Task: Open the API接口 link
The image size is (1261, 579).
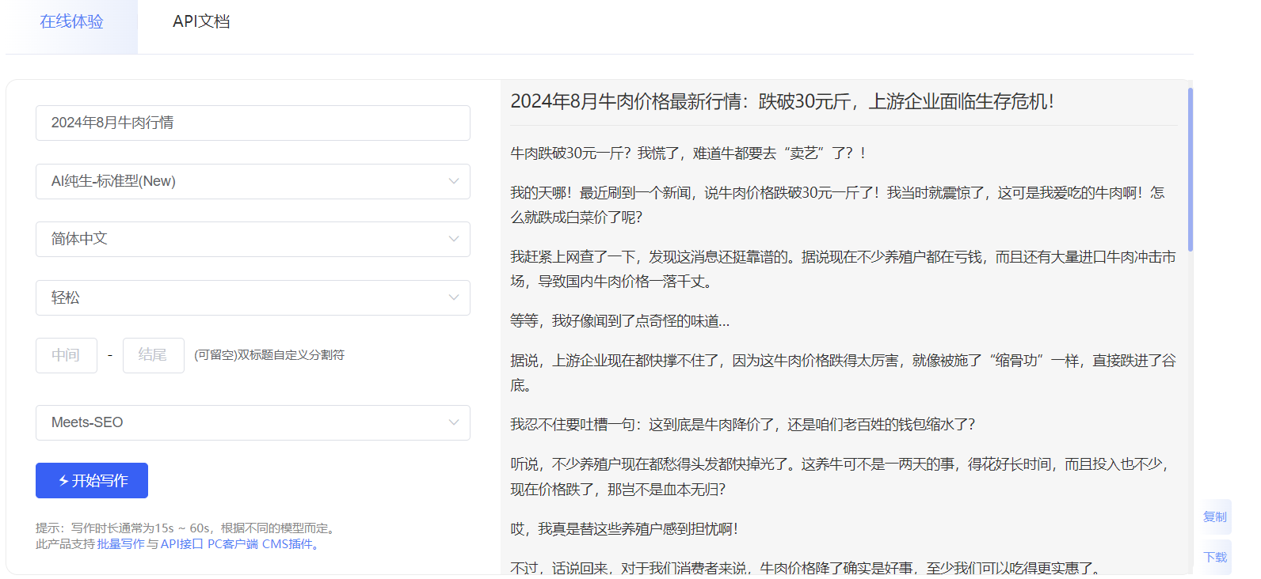Action: click(x=181, y=544)
